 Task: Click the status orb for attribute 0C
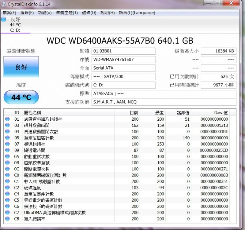pos(7,169)
